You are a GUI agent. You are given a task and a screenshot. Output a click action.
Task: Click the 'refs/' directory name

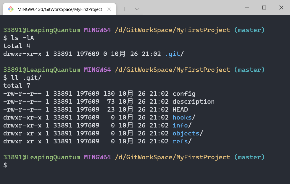(x=182, y=141)
